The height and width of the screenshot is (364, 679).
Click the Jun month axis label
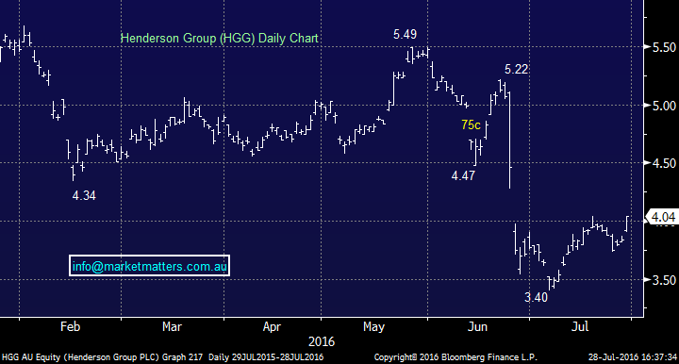coord(477,326)
